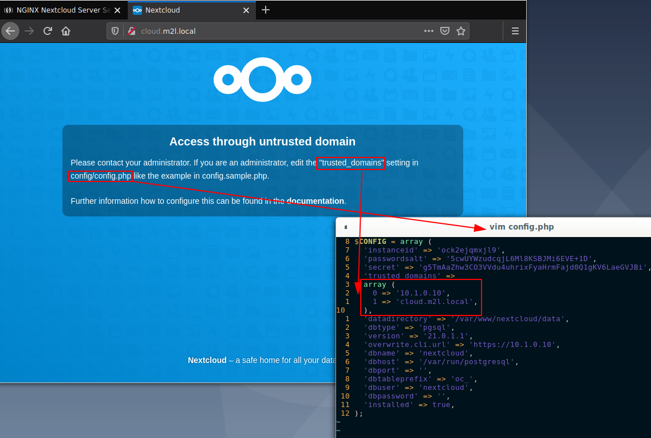Click the 'dbuser' => 'nextcloud' line
The height and width of the screenshot is (438, 651).
pos(418,388)
